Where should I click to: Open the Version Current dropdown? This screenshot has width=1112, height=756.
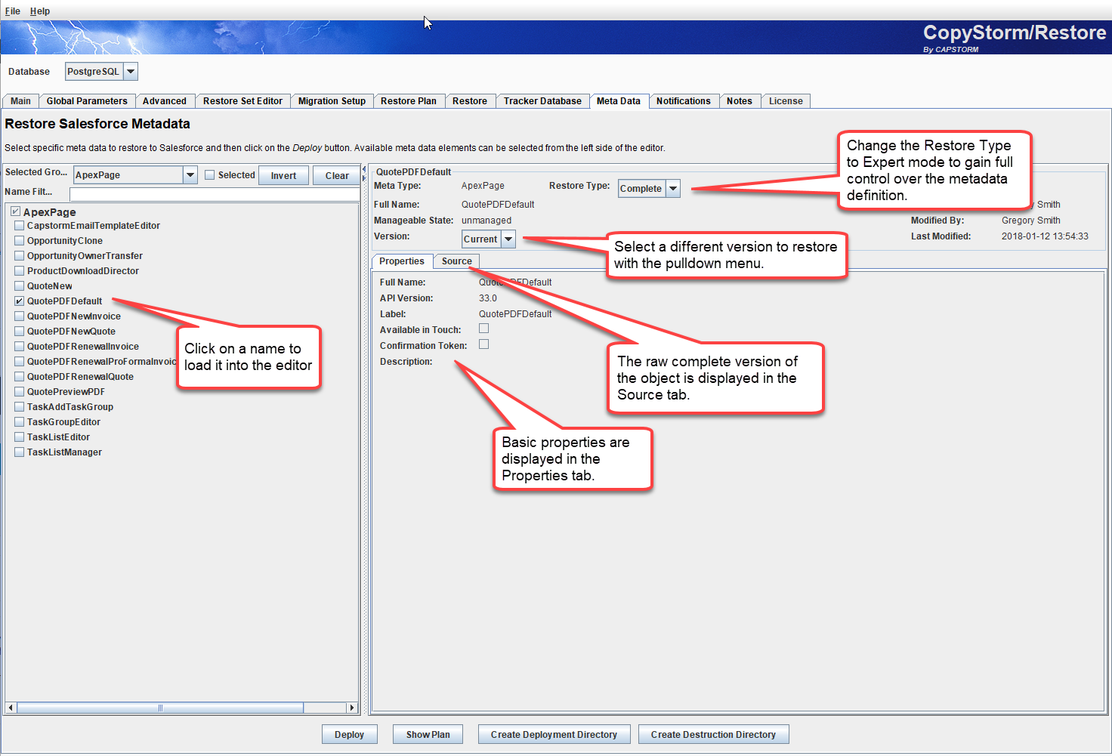click(489, 239)
